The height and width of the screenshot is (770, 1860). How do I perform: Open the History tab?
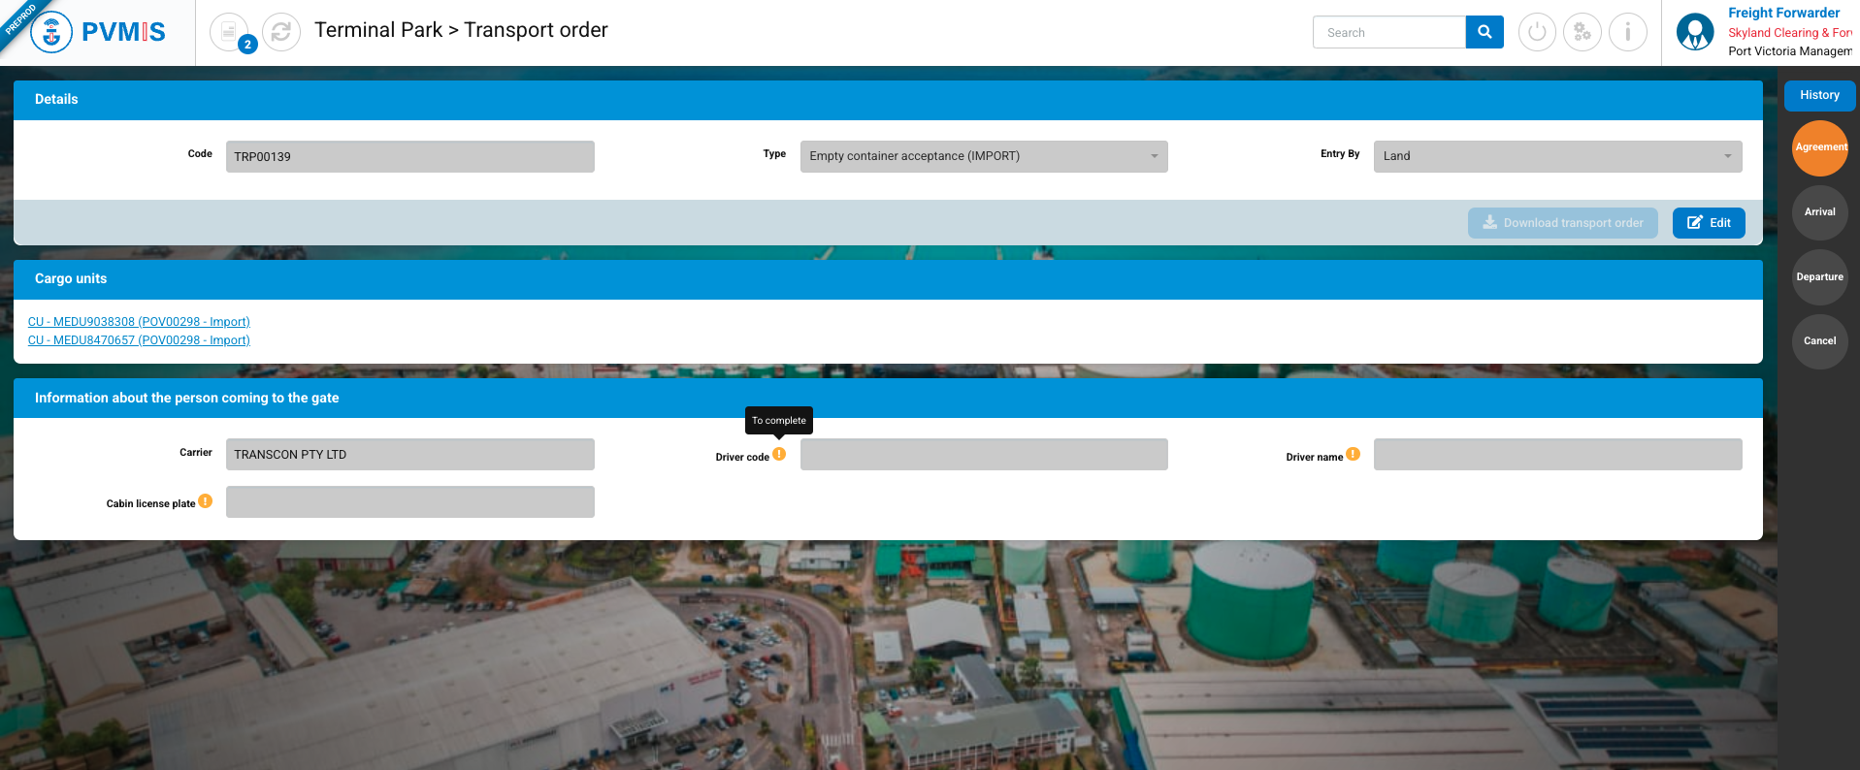click(x=1819, y=95)
